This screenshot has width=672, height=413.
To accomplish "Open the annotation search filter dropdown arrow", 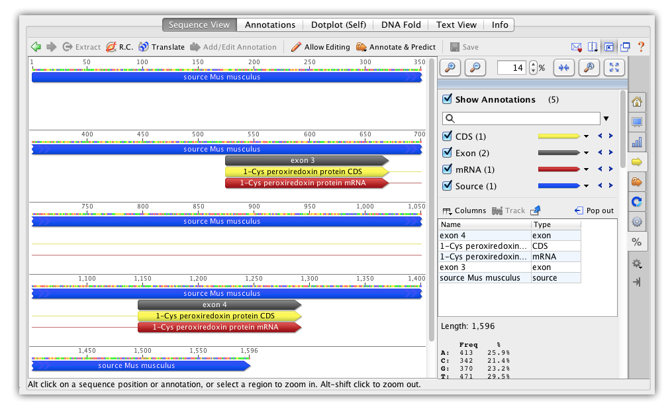I will tap(606, 118).
